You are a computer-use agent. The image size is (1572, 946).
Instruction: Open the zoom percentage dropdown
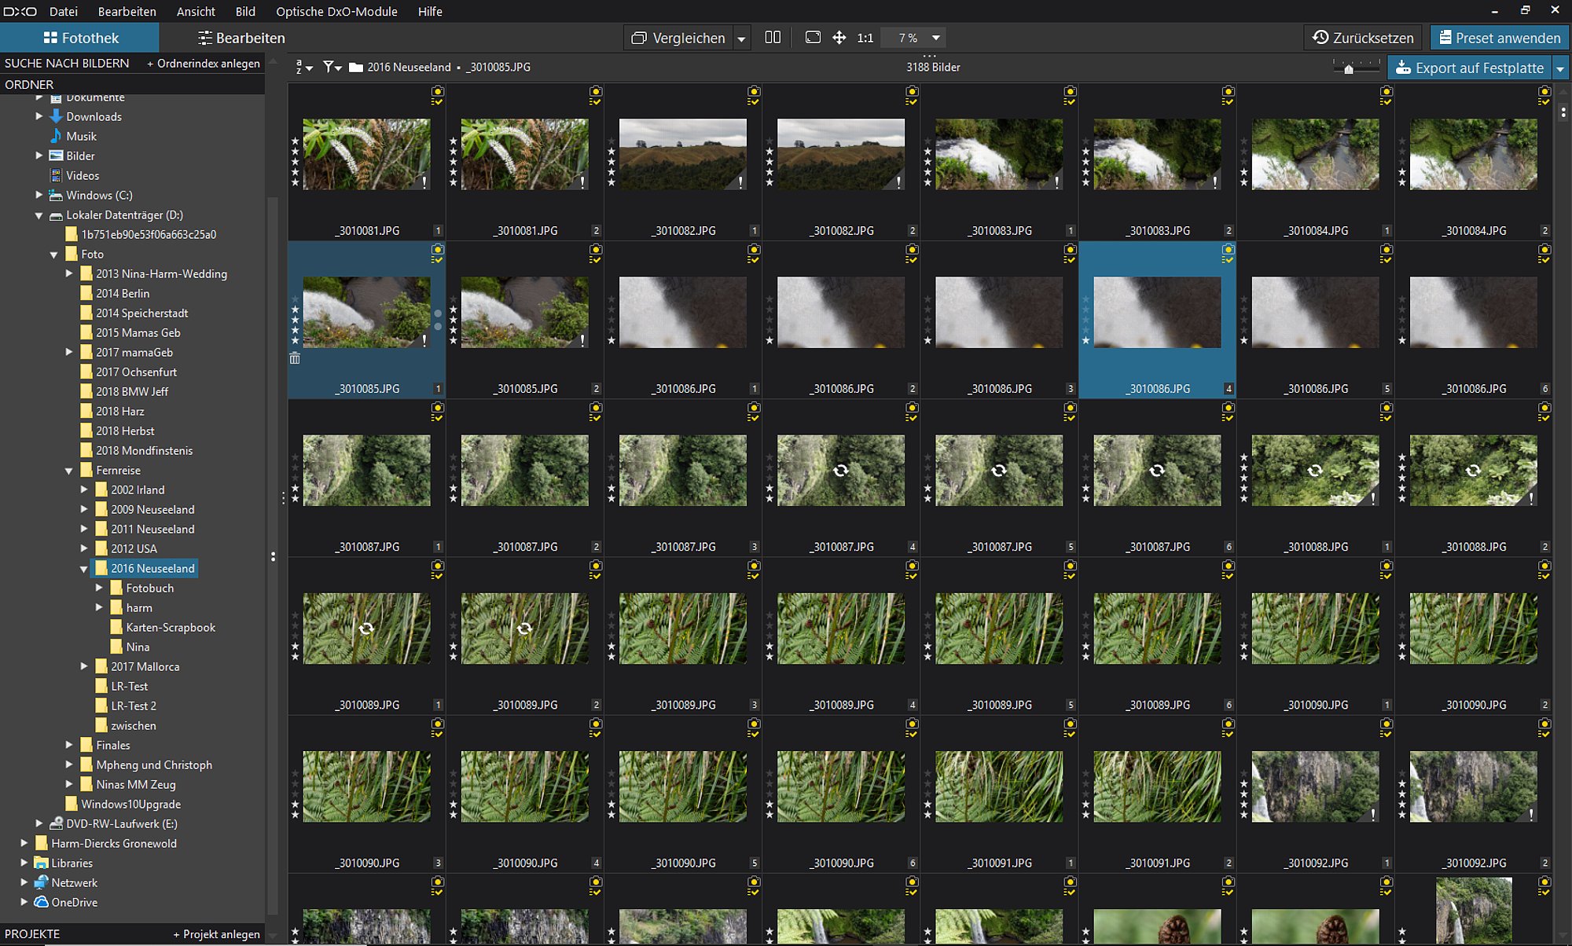[x=935, y=38]
